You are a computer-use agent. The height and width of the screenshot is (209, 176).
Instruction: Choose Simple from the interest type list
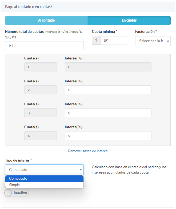coord(44,185)
